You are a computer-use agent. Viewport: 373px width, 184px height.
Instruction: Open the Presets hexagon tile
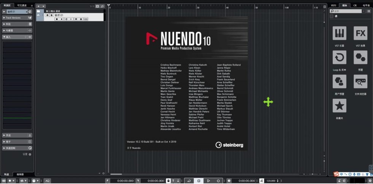pyautogui.click(x=360, y=57)
